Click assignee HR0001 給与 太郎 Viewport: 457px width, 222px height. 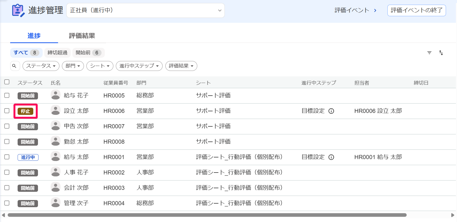pyautogui.click(x=378, y=157)
